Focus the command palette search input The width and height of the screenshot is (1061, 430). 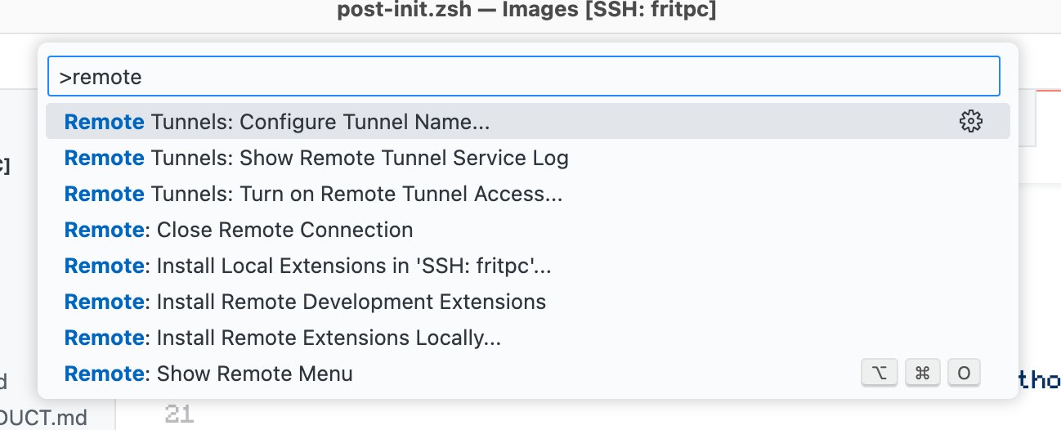point(523,77)
